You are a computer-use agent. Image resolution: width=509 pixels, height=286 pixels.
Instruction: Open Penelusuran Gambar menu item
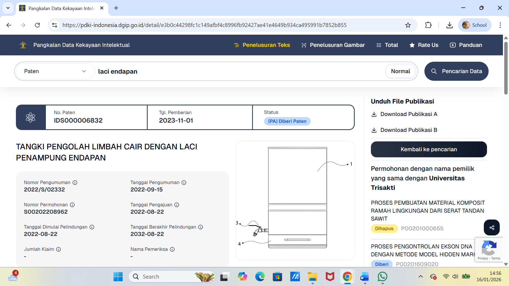click(x=333, y=45)
